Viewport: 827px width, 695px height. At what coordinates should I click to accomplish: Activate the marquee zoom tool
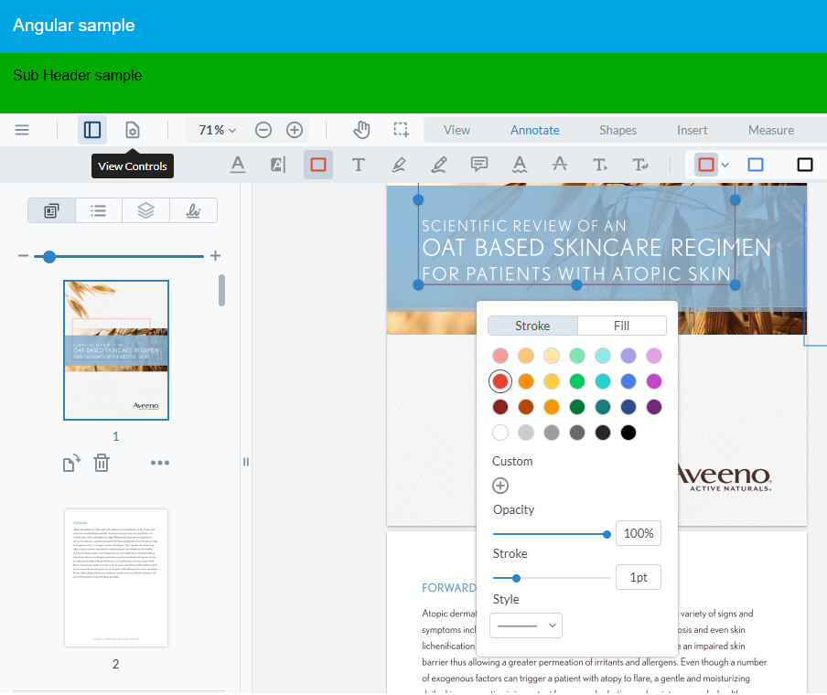pos(401,129)
